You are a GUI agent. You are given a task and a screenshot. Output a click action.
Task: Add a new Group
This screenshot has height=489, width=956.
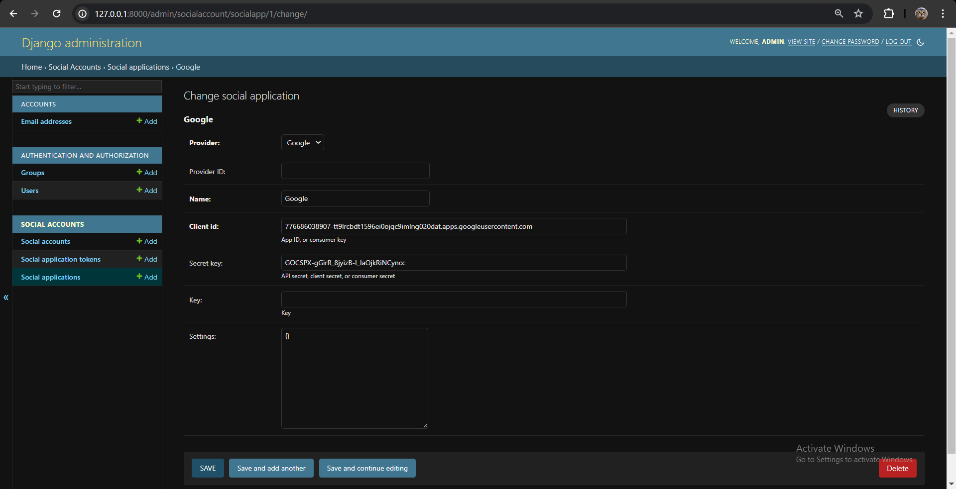coord(147,173)
